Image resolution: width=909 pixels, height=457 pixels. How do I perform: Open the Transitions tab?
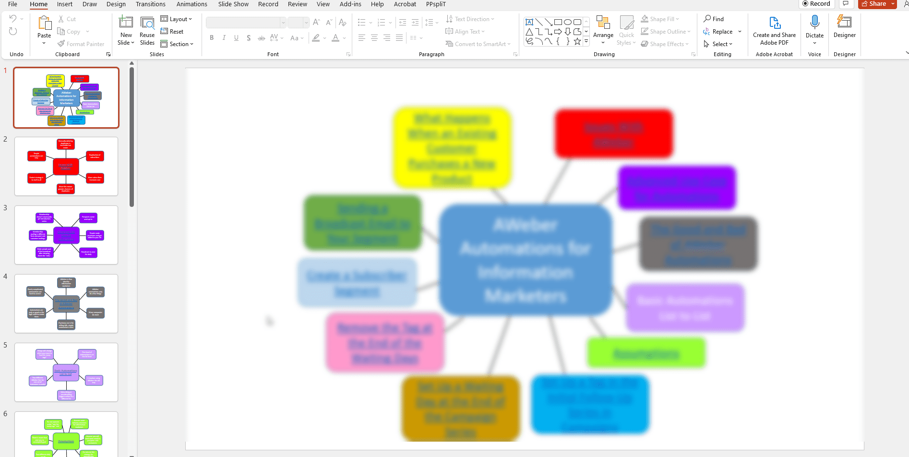tap(151, 4)
